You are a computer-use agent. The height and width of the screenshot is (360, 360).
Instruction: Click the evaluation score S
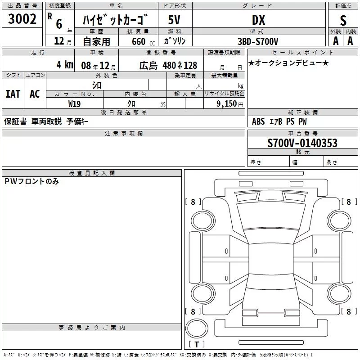(343, 20)
